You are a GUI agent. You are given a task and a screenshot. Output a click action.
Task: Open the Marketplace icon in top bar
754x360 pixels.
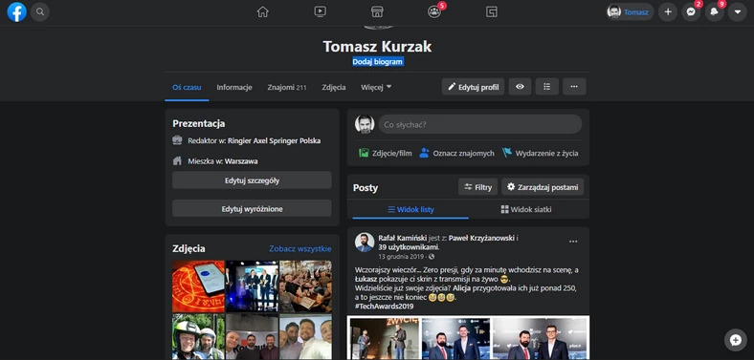377,12
